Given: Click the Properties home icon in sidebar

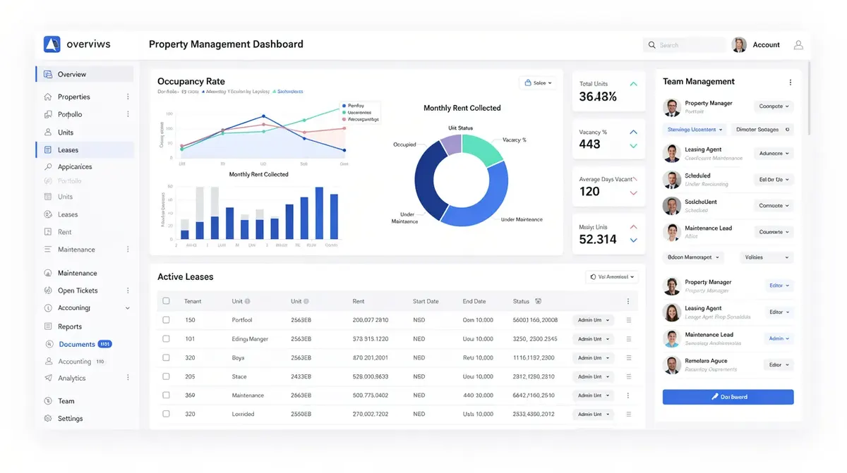Looking at the screenshot, I should point(48,97).
